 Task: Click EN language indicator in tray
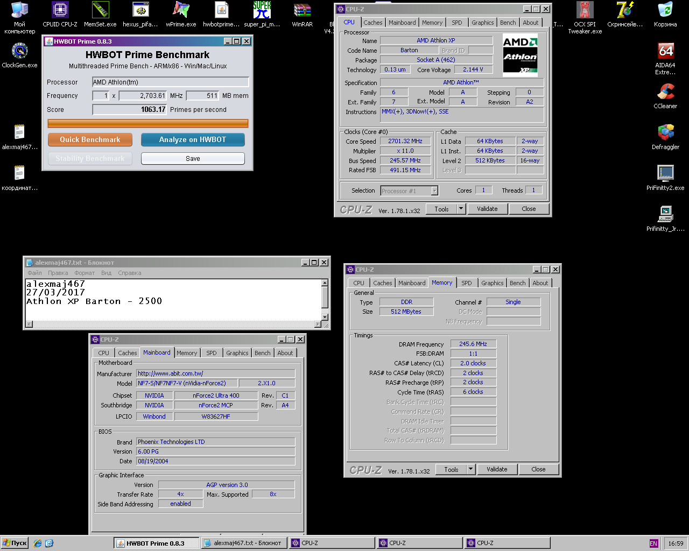[653, 543]
